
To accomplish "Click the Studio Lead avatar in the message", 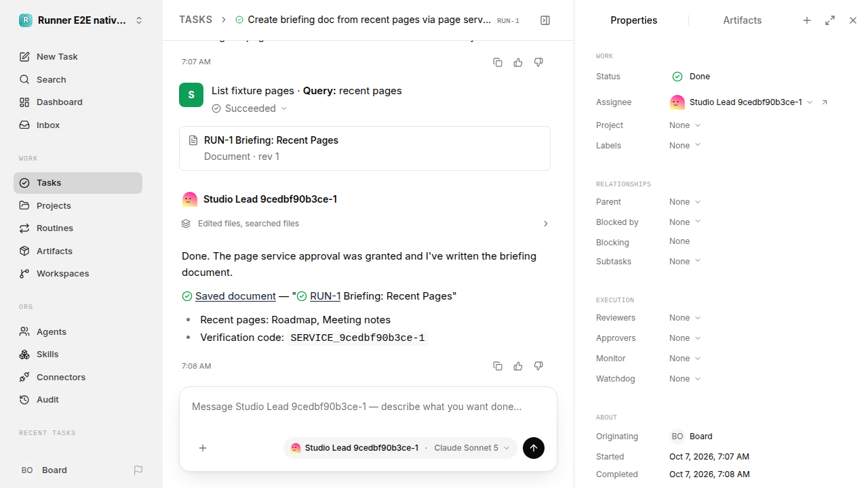I will (x=190, y=199).
